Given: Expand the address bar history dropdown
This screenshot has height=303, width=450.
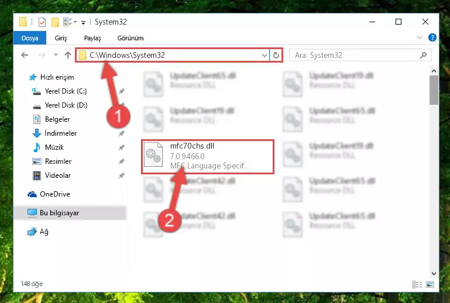Looking at the screenshot, I should 264,56.
